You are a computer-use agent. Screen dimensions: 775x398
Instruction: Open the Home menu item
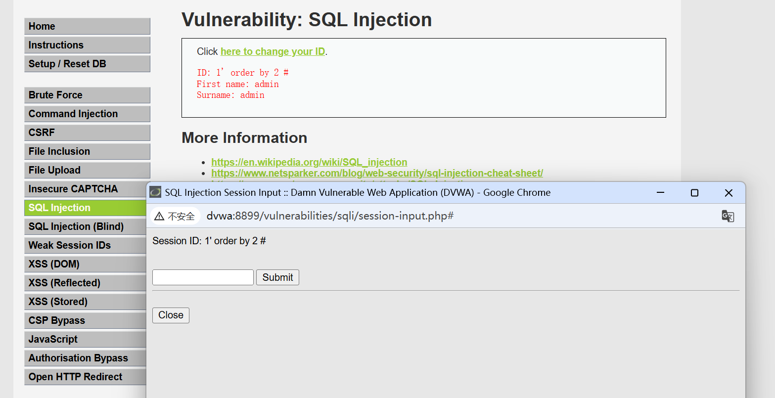tap(87, 26)
